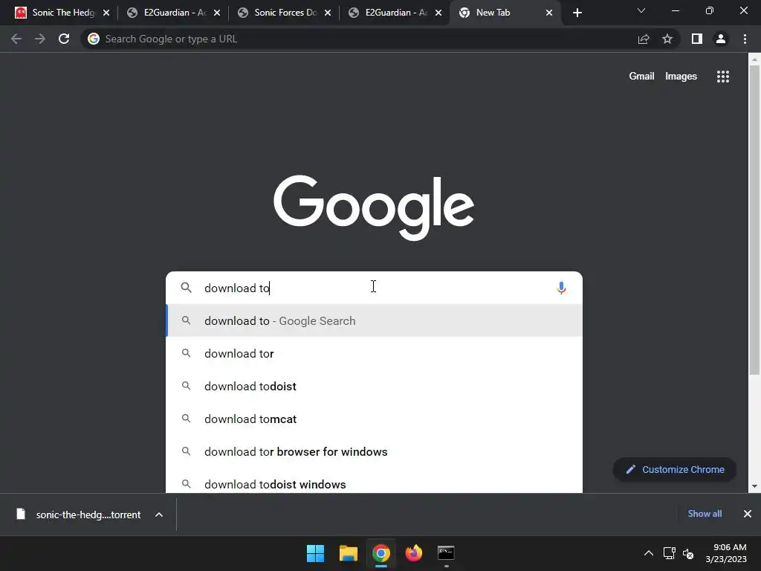Open the side panel icon
Image resolution: width=761 pixels, height=571 pixels.
coord(697,39)
